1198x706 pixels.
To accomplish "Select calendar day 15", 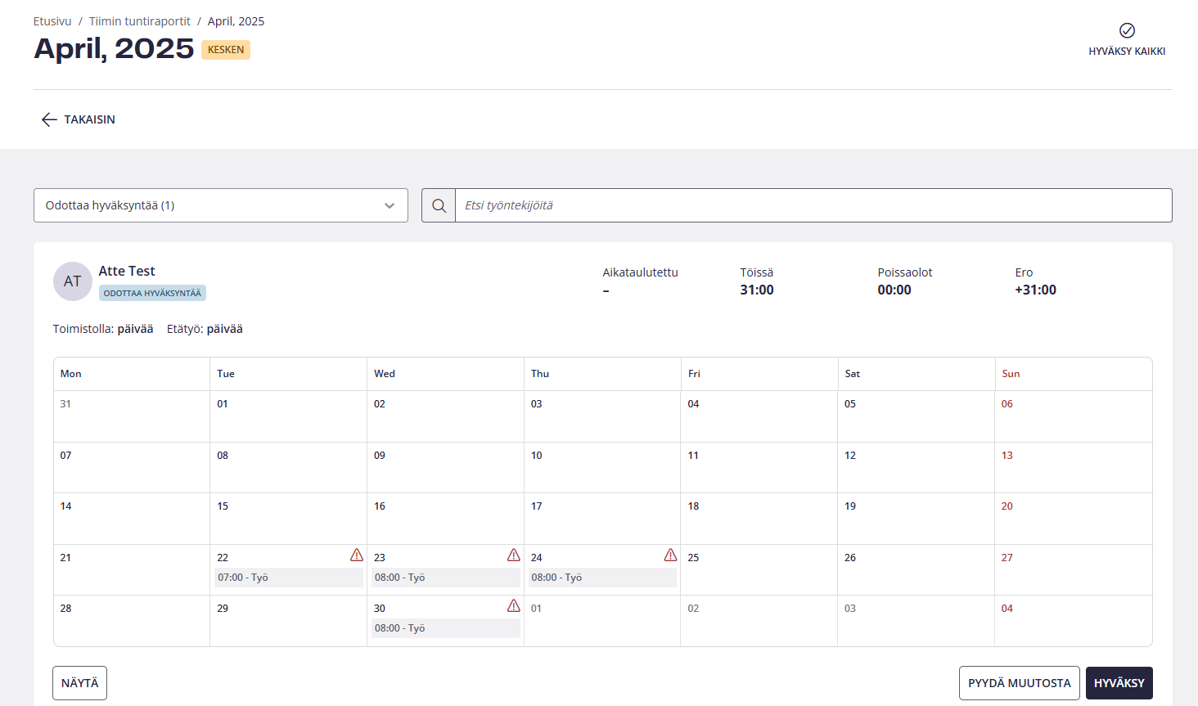I will pos(289,519).
